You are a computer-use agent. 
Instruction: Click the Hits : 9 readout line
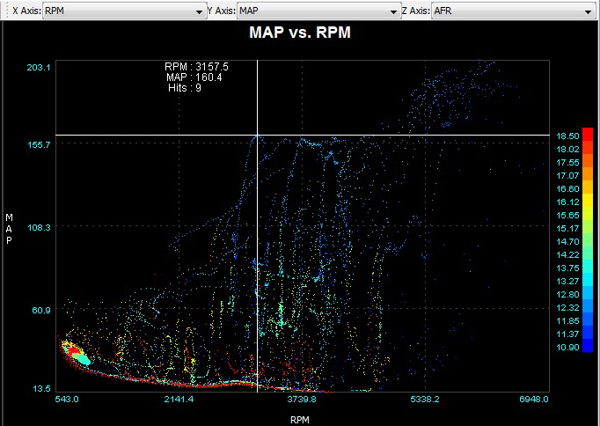[185, 88]
